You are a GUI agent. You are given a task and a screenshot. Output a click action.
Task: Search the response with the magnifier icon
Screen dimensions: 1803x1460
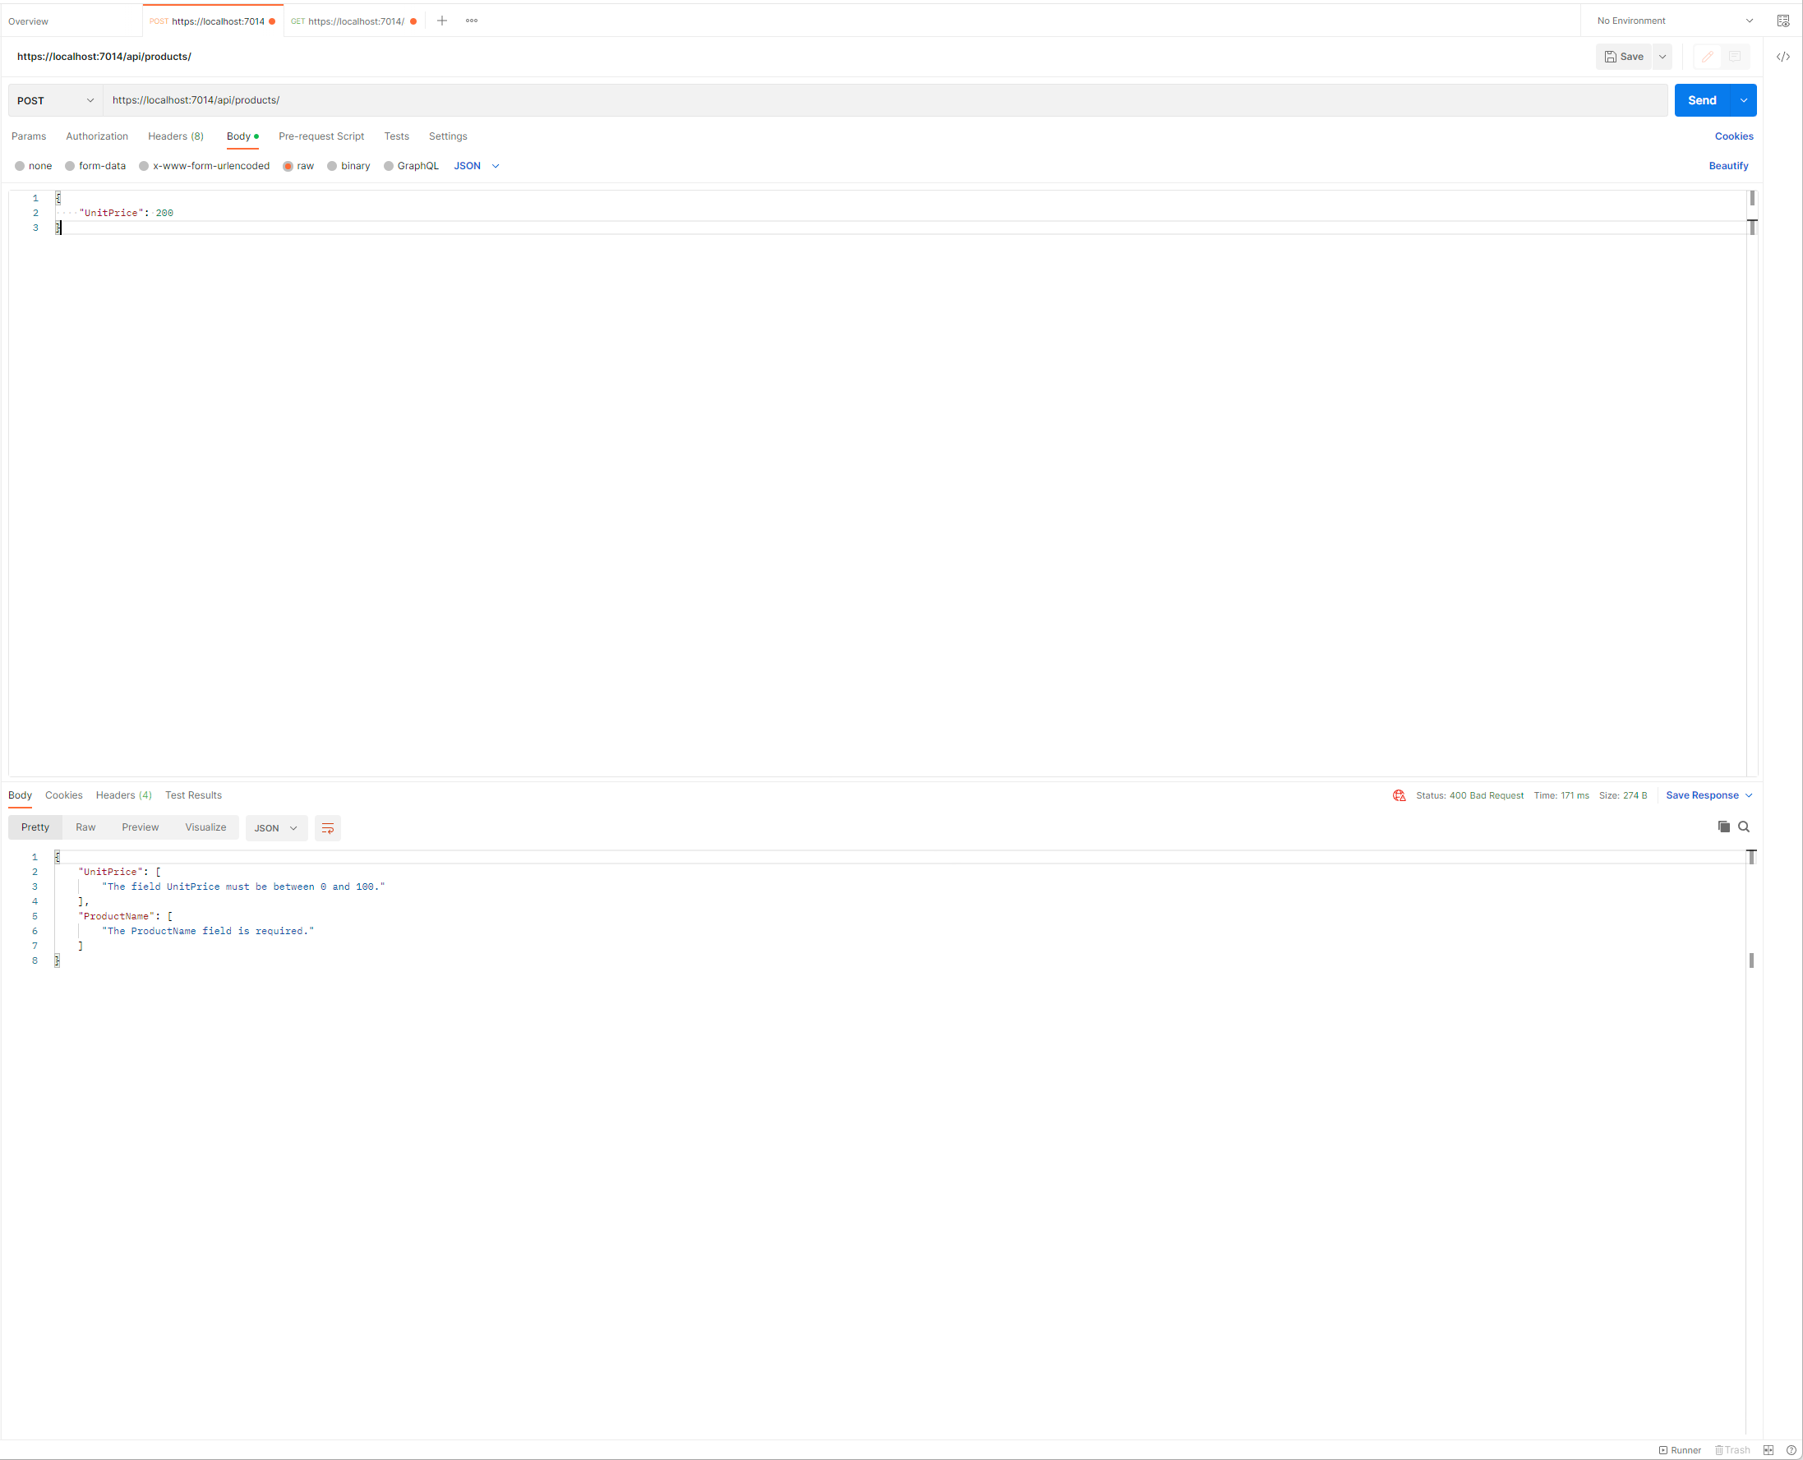tap(1743, 827)
